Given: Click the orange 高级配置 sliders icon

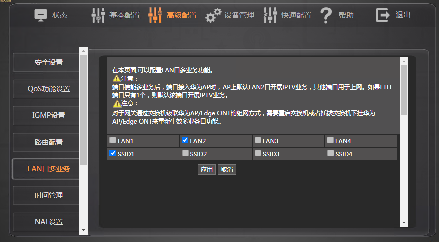Looking at the screenshot, I should (155, 15).
